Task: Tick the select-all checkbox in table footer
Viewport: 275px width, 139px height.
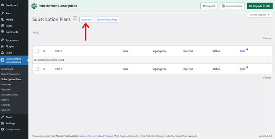Action: click(x=37, y=69)
